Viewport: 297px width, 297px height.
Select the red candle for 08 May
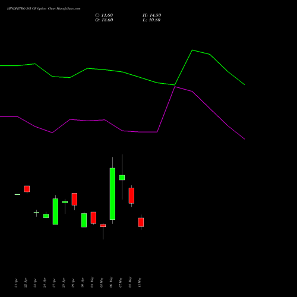131,195
